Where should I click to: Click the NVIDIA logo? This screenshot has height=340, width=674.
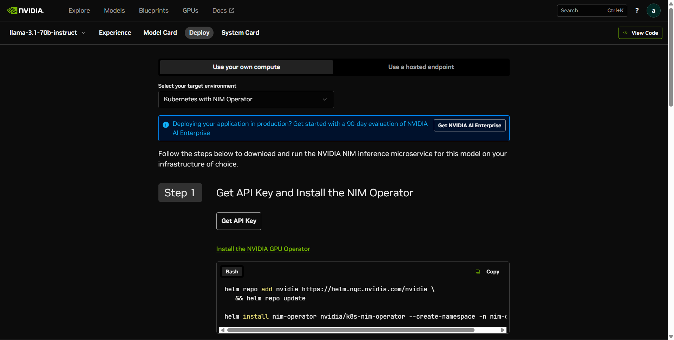[x=25, y=10]
